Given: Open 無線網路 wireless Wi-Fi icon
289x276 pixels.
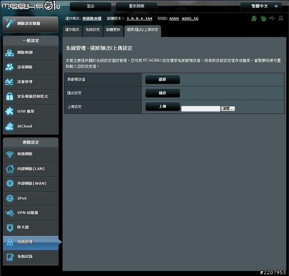Looking at the screenshot, I should (9, 154).
